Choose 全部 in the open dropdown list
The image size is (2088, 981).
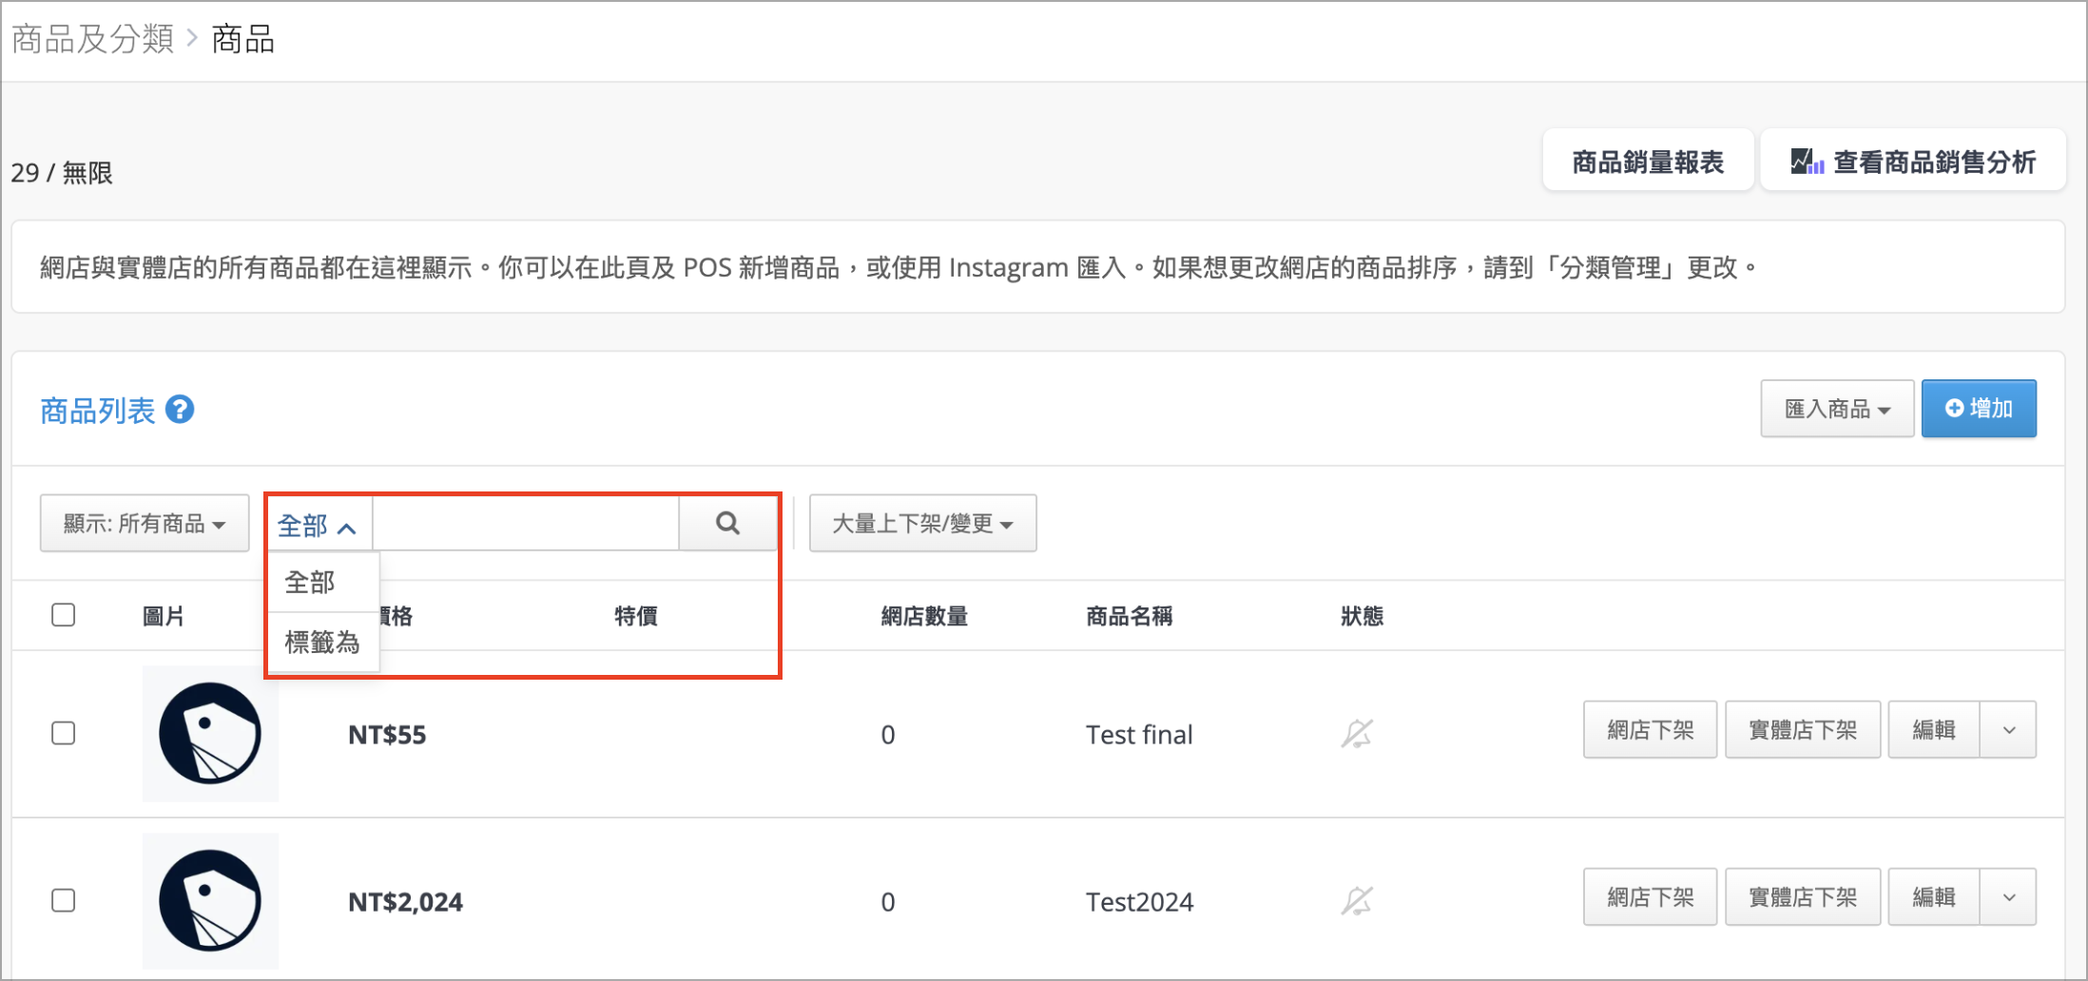323,582
